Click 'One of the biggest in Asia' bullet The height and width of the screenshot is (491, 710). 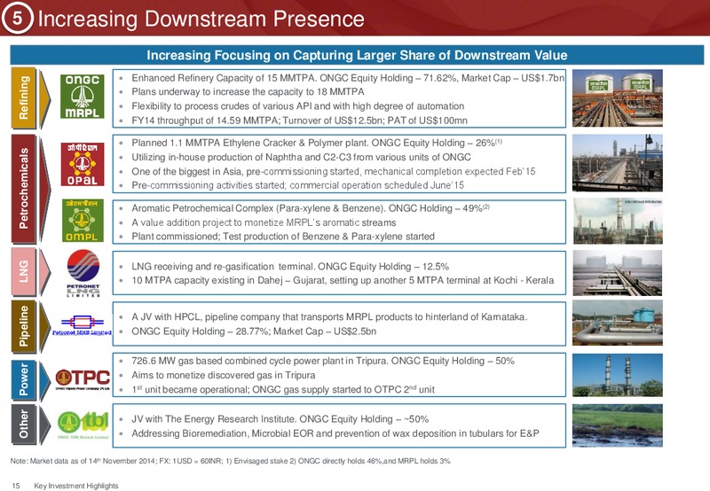[334, 171]
